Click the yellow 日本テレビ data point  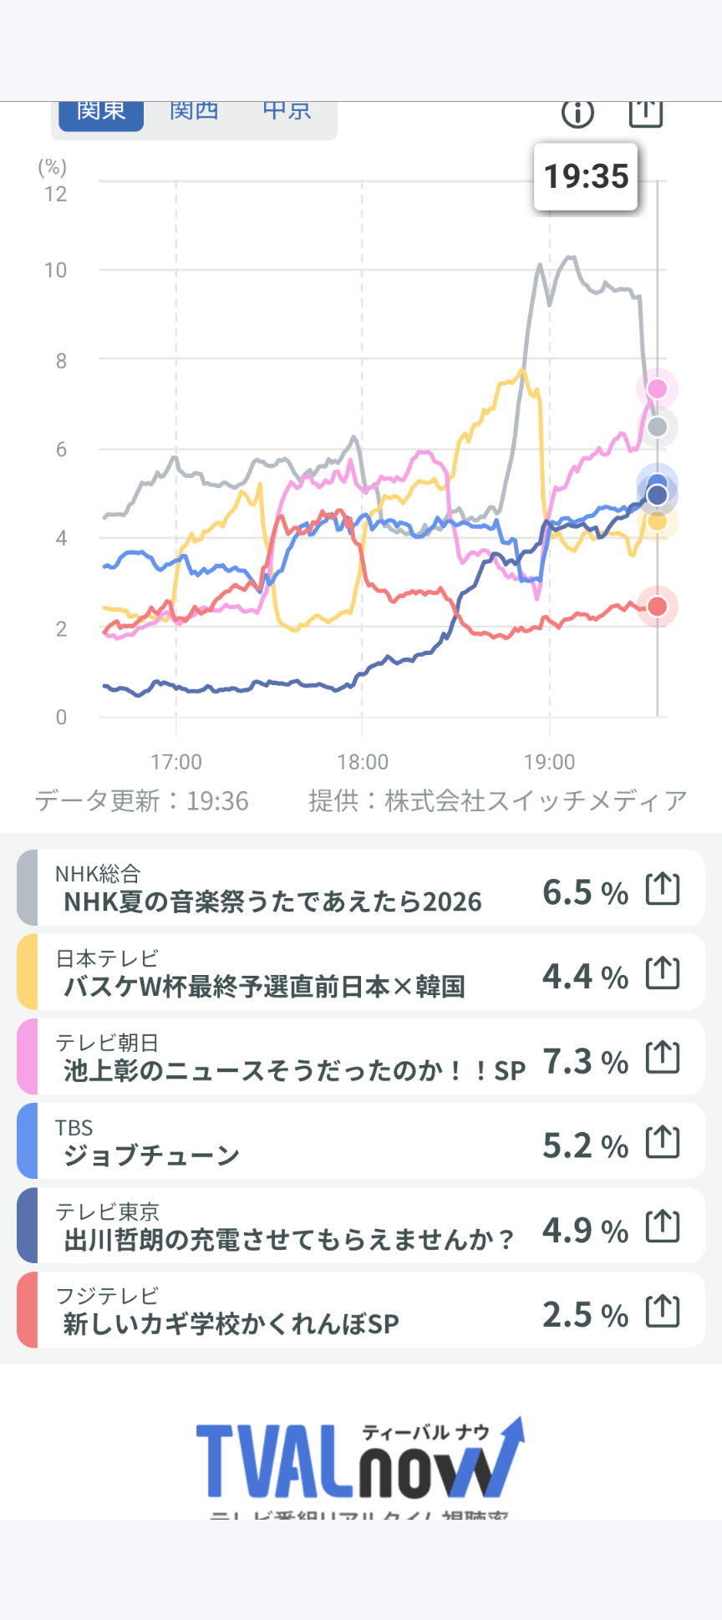(x=658, y=521)
